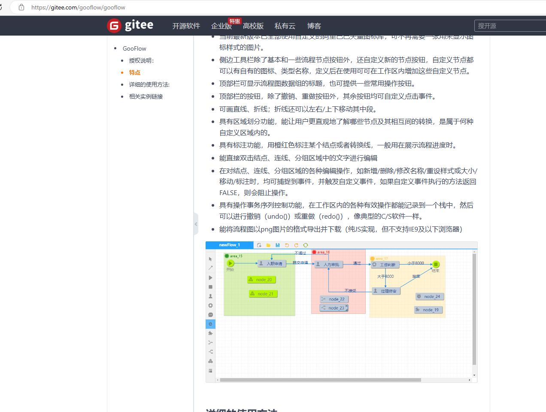Click the Gitee logo
Viewport: 546px width, 412px height.
(x=130, y=26)
